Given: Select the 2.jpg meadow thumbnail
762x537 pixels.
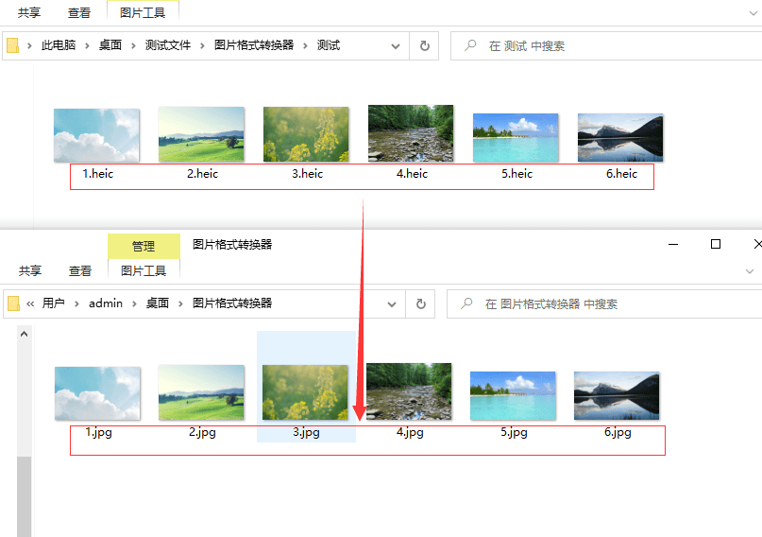Looking at the screenshot, I should [201, 392].
